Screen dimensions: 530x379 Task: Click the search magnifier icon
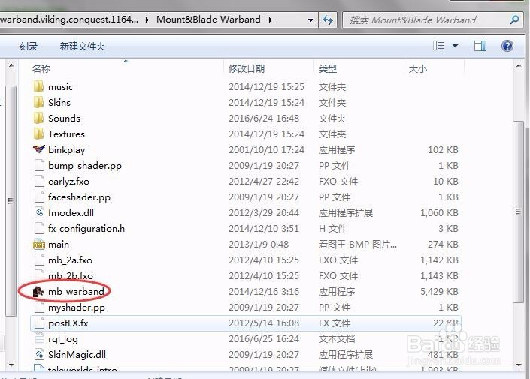point(514,20)
